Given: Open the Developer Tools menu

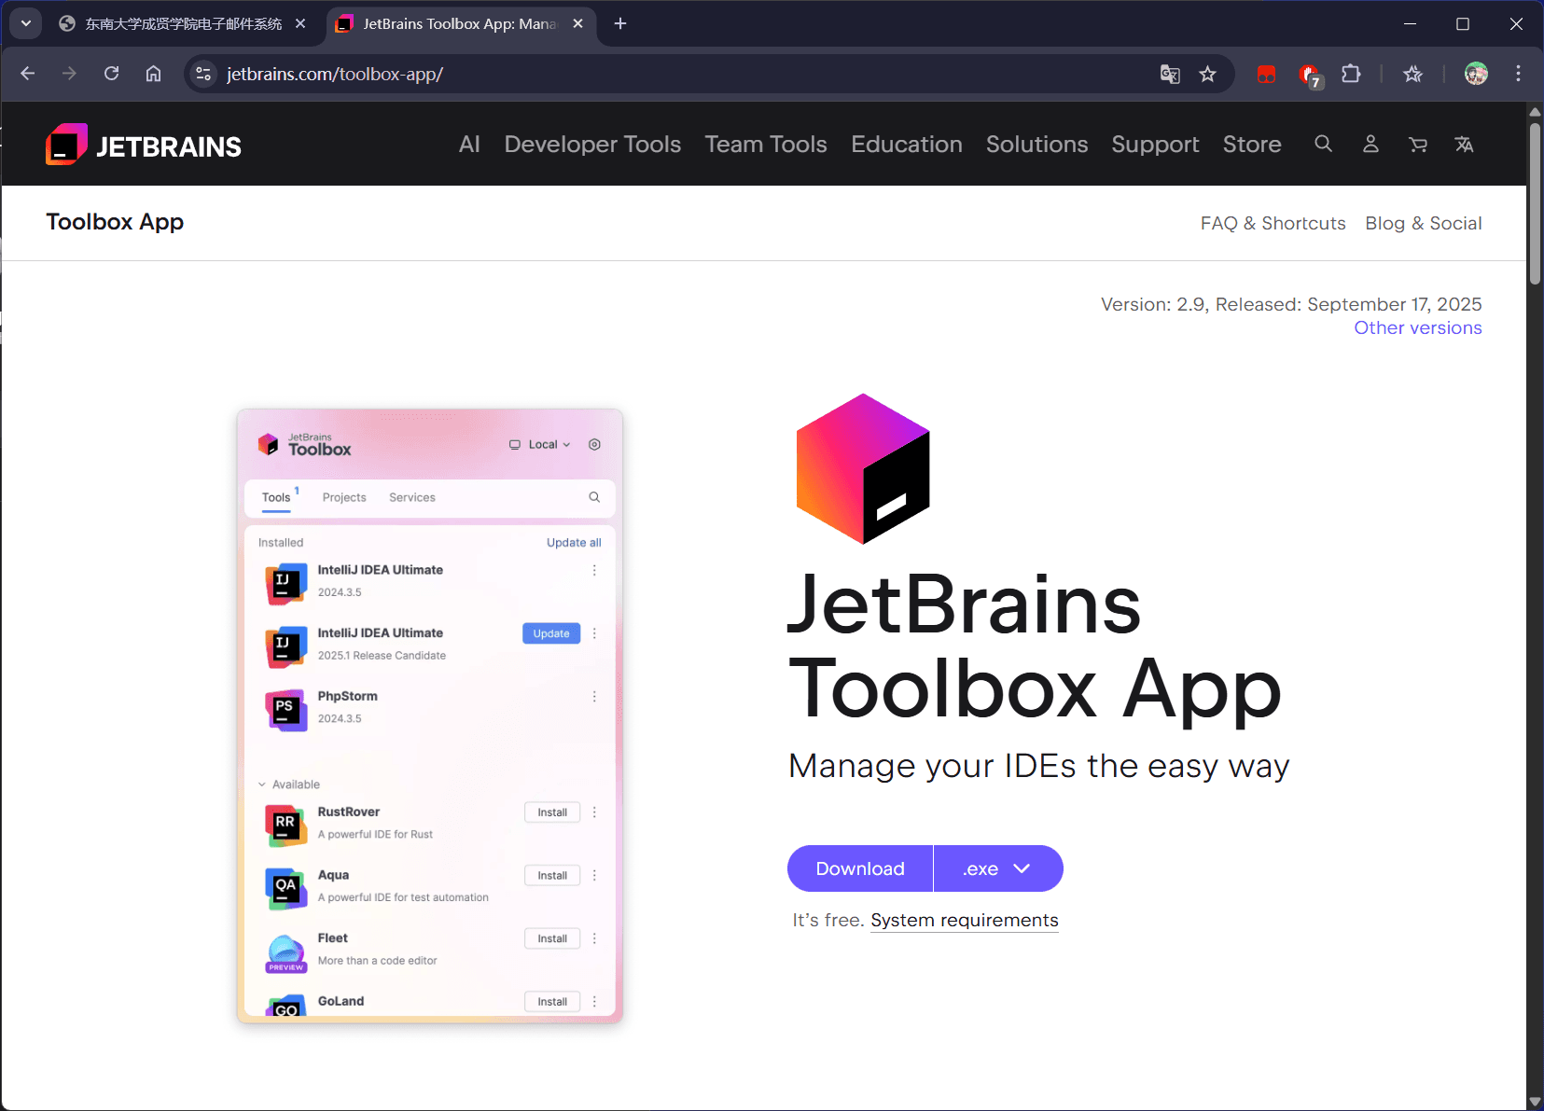Looking at the screenshot, I should 592,145.
